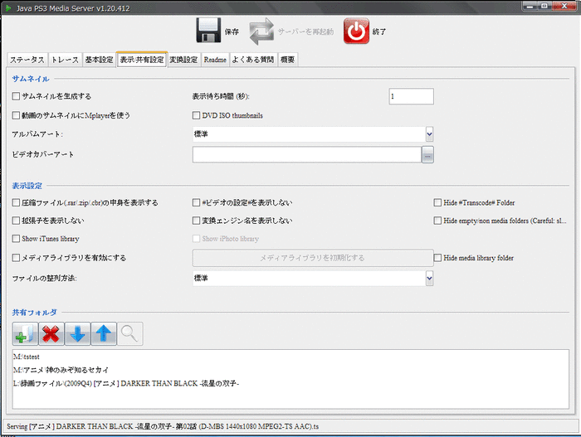Click the ビデオカバーアート path field
This screenshot has width=581, height=437.
pos(307,154)
